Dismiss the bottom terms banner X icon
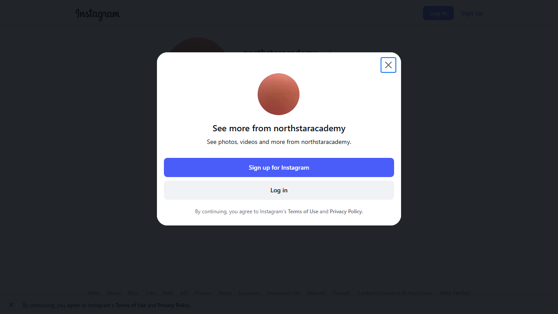This screenshot has height=314, width=558. click(11, 305)
